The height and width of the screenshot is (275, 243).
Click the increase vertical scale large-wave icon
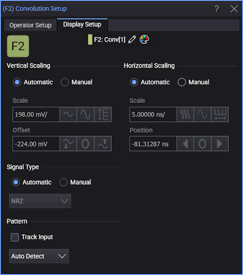85,115
